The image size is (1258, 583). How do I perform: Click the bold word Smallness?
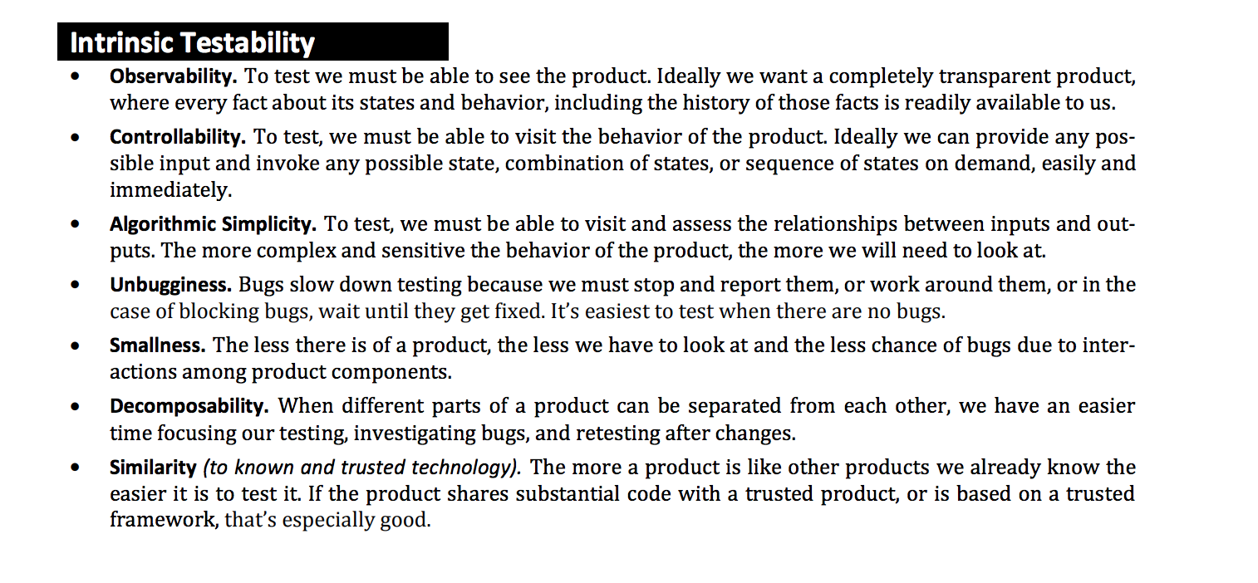pos(157,345)
